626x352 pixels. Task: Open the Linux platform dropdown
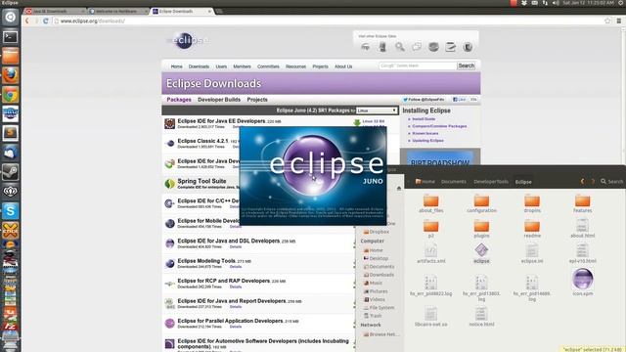377,110
